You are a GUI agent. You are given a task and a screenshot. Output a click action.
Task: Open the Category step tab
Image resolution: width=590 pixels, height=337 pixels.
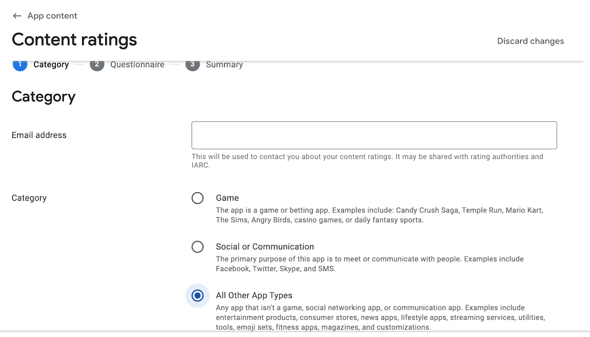tap(51, 64)
